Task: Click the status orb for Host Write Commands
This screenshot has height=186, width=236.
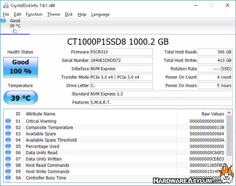Action: tap(8, 171)
